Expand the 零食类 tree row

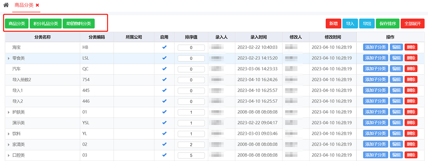pyautogui.click(x=9, y=58)
